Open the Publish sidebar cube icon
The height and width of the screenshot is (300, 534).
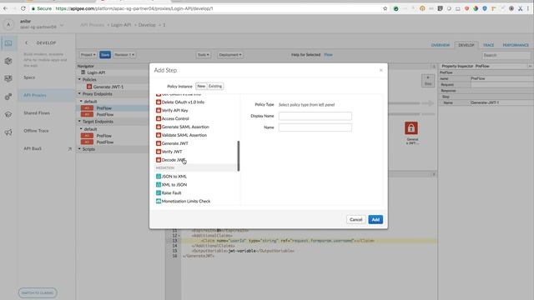8,61
